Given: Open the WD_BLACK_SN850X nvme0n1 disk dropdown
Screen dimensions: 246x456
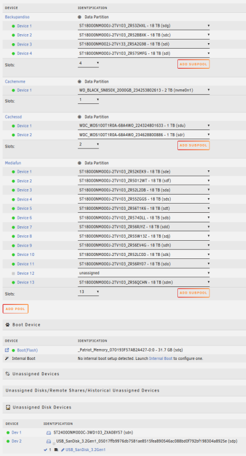Looking at the screenshot, I should coord(144,90).
